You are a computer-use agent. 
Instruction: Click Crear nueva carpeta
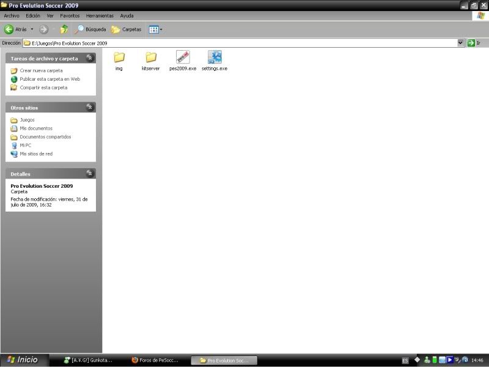[41, 70]
